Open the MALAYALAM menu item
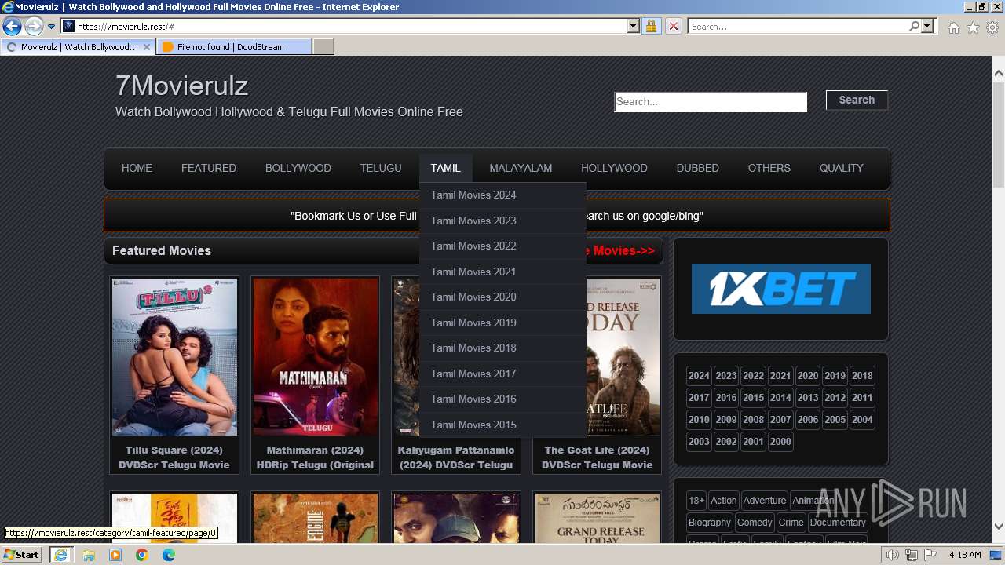1005x565 pixels. point(521,168)
